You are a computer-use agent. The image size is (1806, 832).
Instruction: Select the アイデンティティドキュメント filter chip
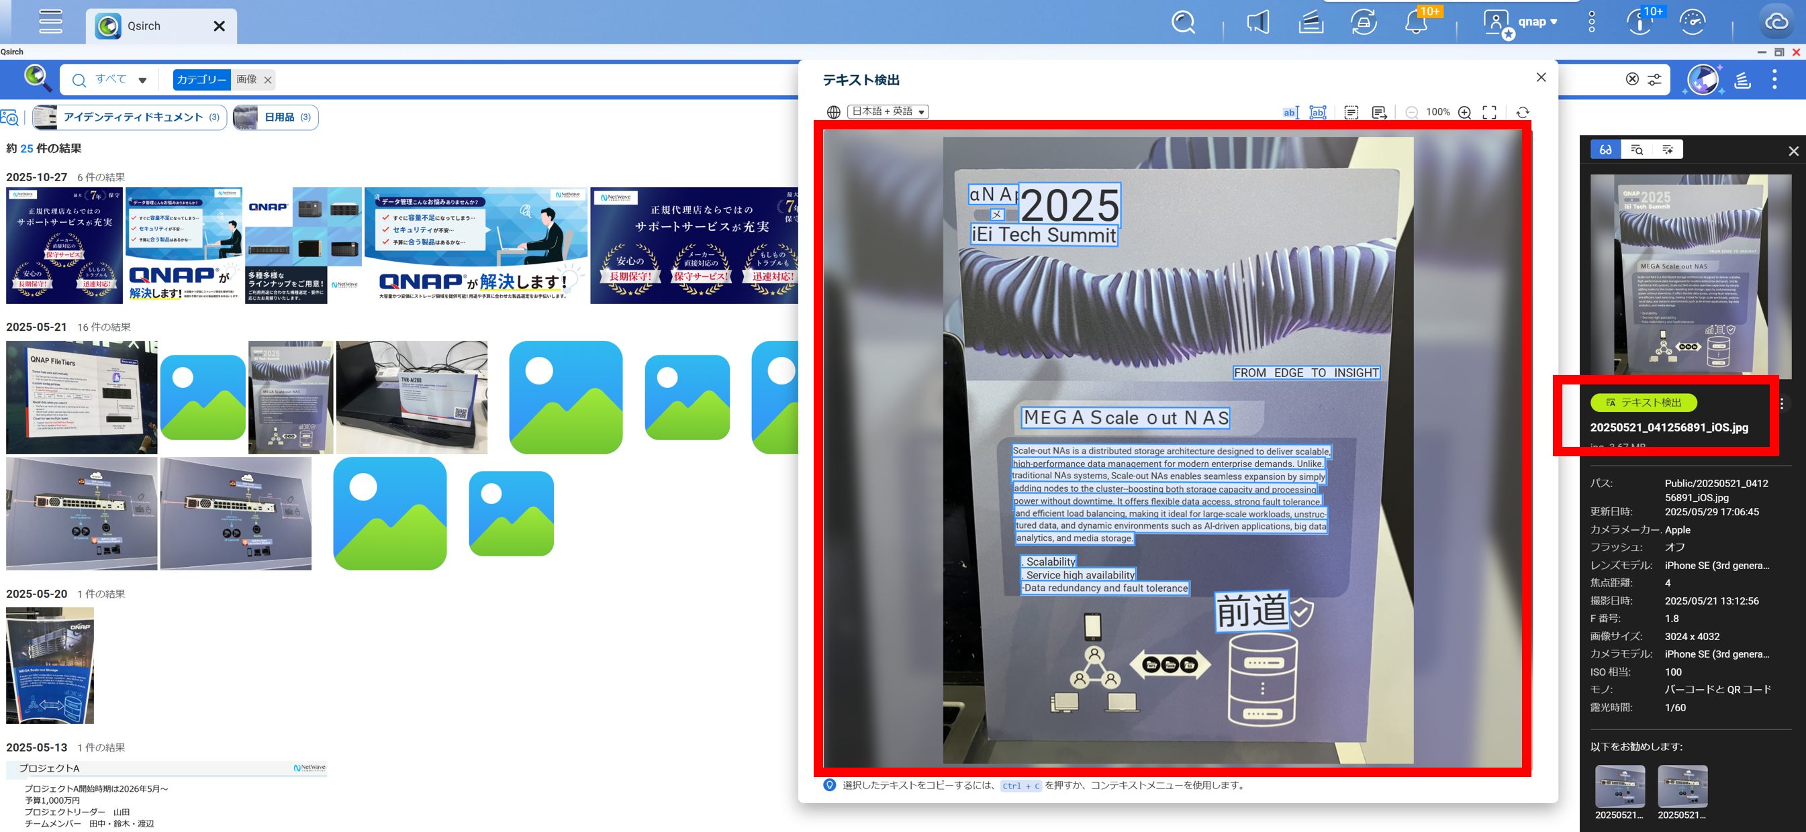[130, 117]
